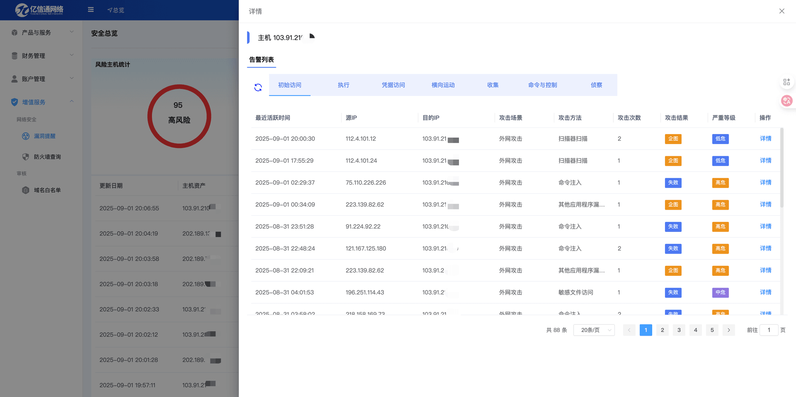Click the 域名白名单 sidebar icon
The height and width of the screenshot is (397, 796).
click(26, 190)
